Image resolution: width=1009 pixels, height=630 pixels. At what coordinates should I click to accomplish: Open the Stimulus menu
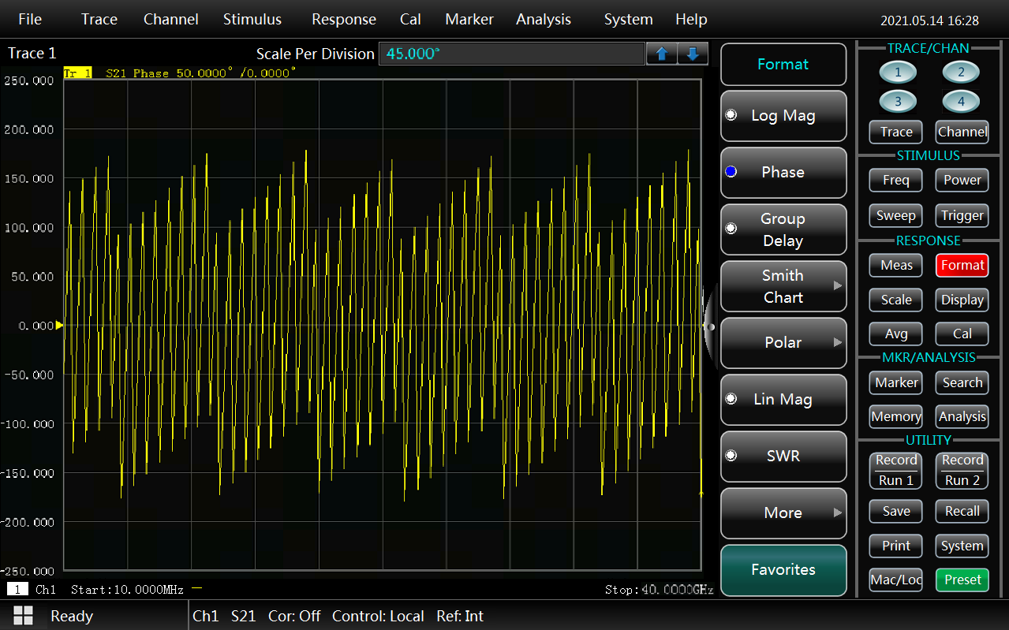(x=252, y=20)
